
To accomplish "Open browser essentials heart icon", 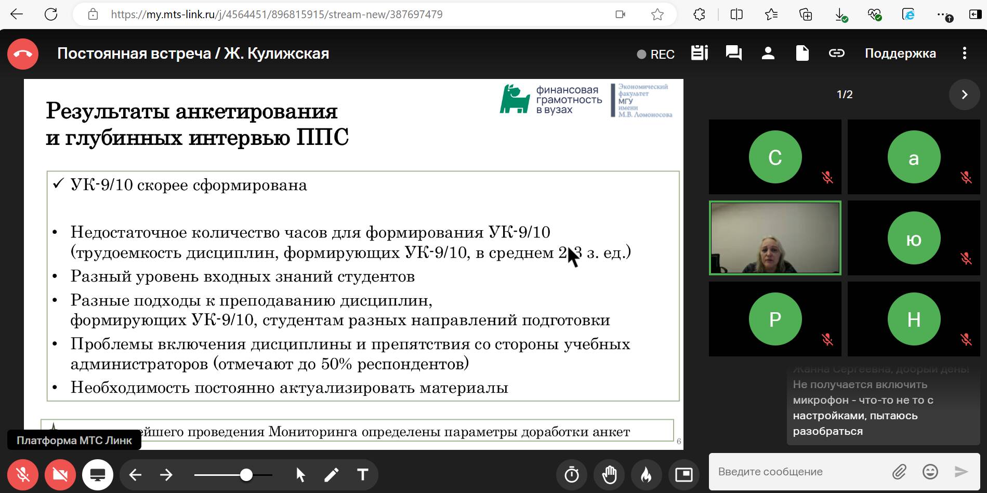I will pos(875,15).
